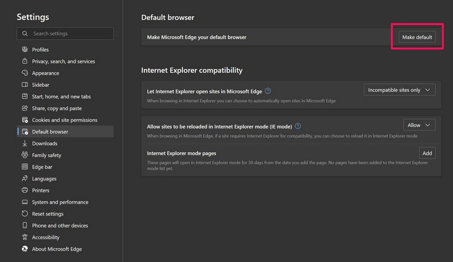
Task: Click the Profiles icon in sidebar
Action: (x=25, y=50)
